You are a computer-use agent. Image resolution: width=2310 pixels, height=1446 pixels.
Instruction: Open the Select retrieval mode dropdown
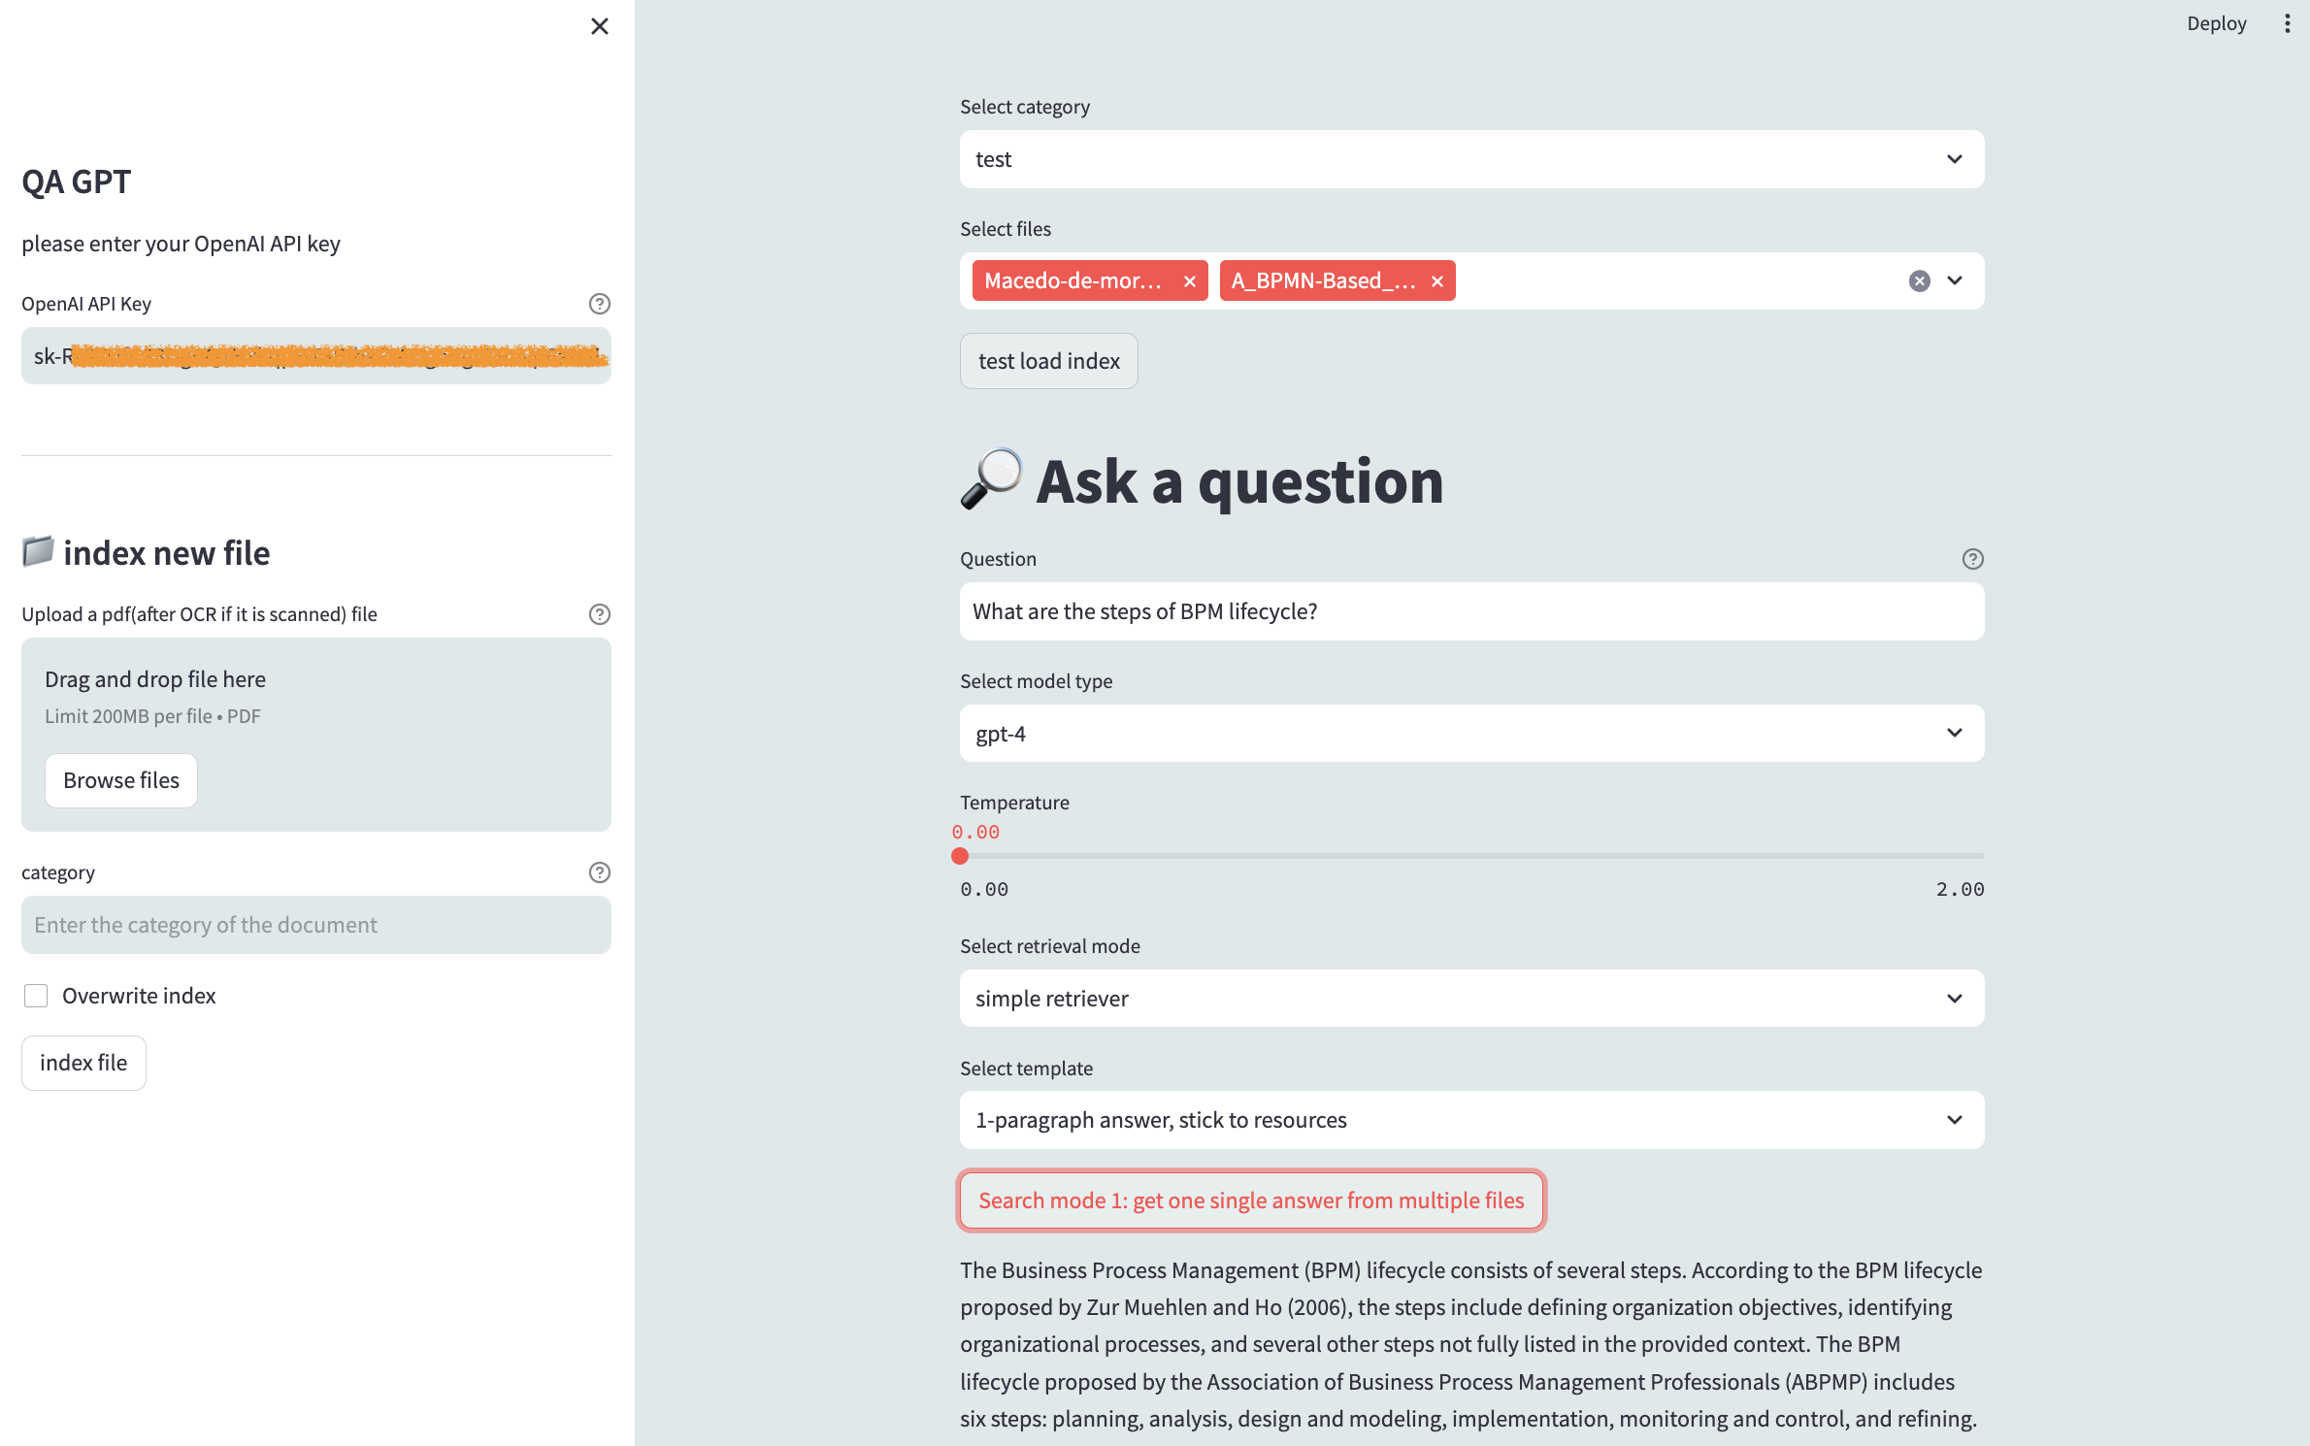point(1471,999)
